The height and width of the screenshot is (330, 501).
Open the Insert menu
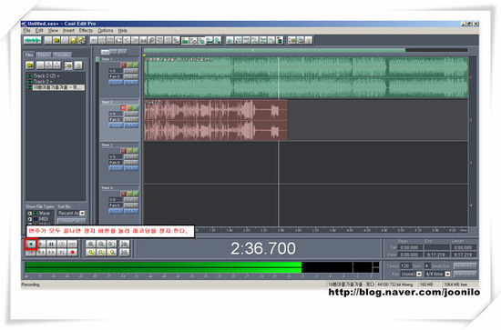[x=68, y=31]
